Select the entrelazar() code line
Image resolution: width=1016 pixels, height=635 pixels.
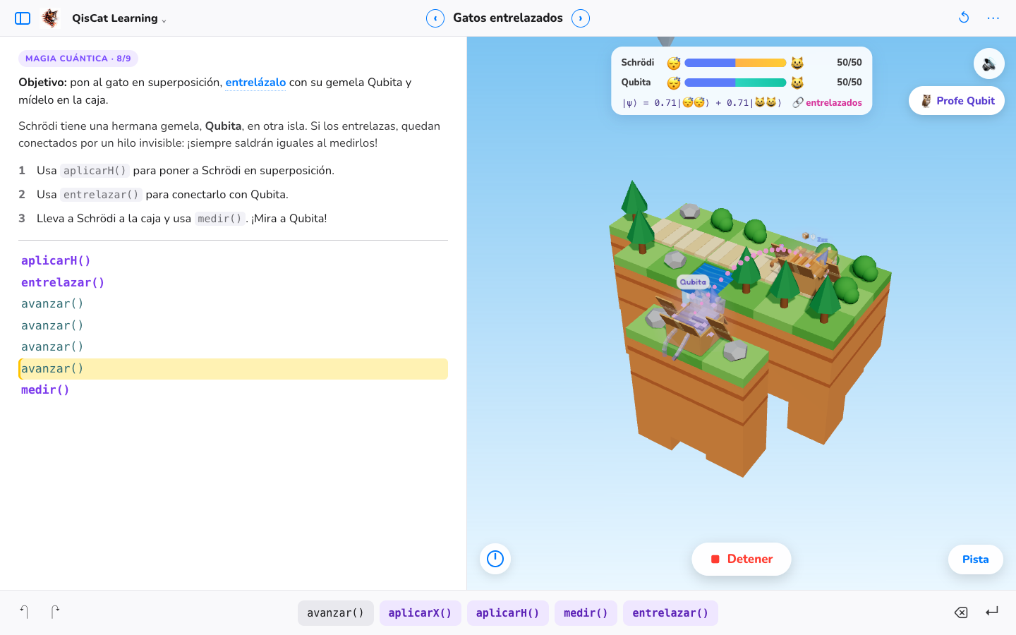[233, 283]
